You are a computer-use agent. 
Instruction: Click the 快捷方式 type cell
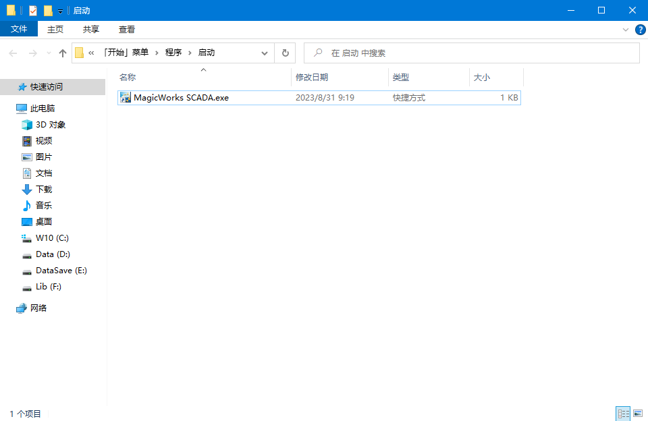409,98
